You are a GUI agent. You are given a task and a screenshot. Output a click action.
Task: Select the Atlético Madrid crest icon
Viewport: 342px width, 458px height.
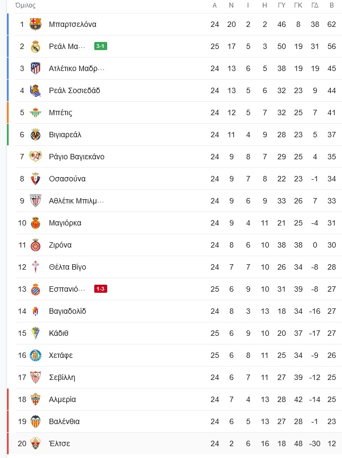tap(36, 68)
